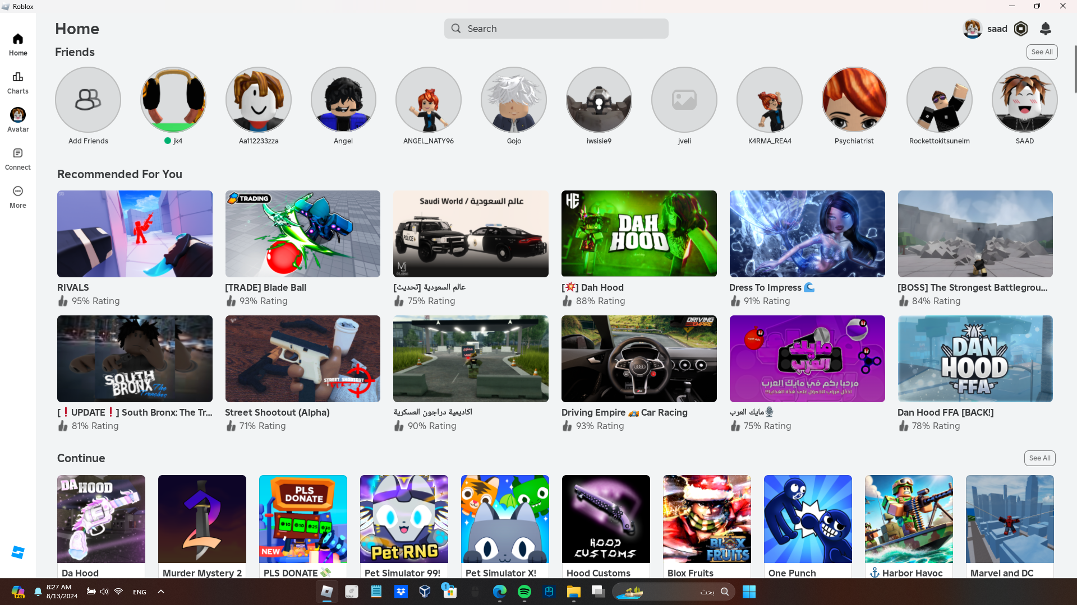Viewport: 1077px width, 605px height.
Task: Open jk4 friend's profile avatar
Action: click(173, 100)
